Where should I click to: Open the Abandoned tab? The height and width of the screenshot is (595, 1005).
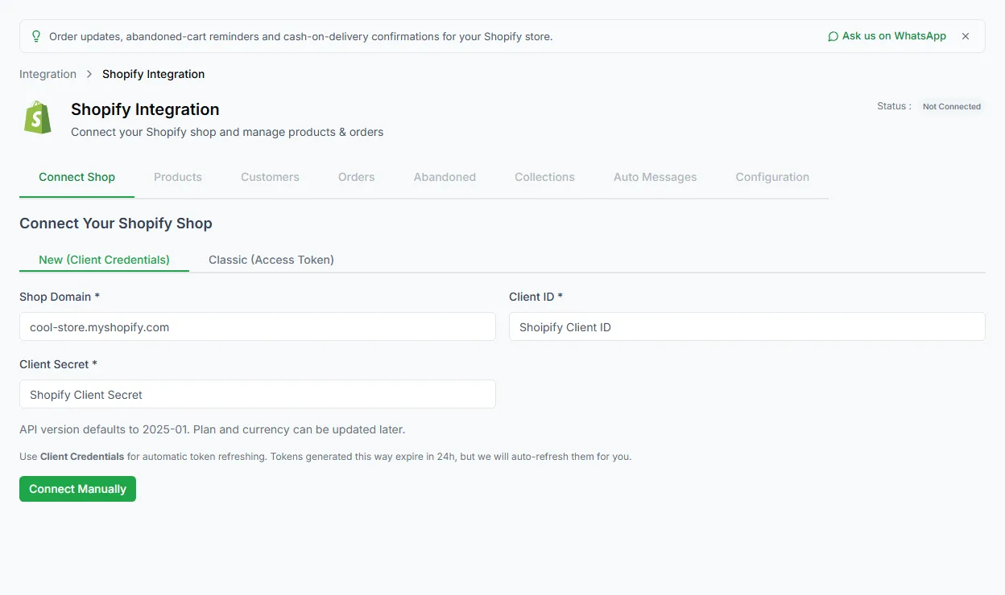pos(445,177)
